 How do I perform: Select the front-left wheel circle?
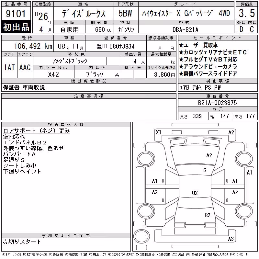coord(146,159)
